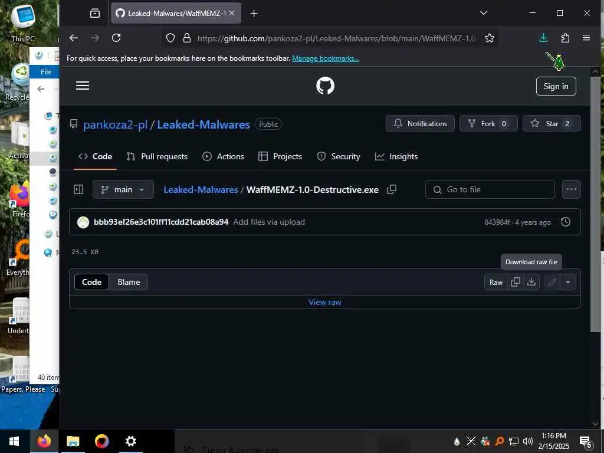This screenshot has width=604, height=453.
Task: Open the notification center icon
Action: coord(585,442)
